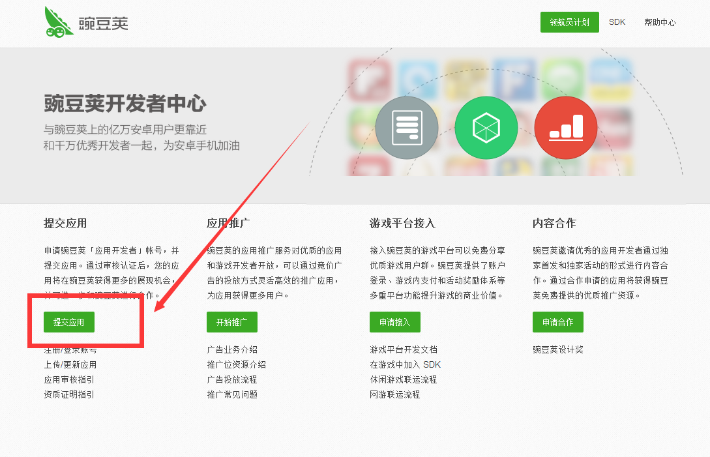Screen dimensions: 710x457
Task: Click the green cube circle icon
Action: [486, 128]
